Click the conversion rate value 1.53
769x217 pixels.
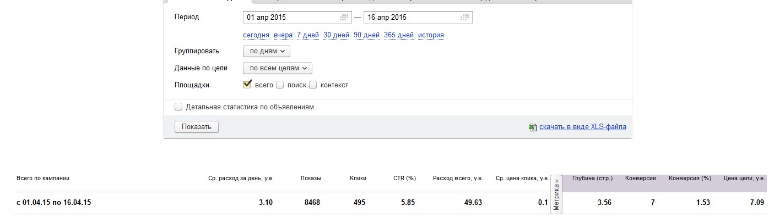tap(703, 203)
